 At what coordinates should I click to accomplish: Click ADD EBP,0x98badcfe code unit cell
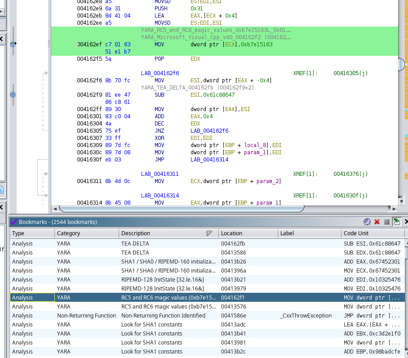[x=372, y=352]
